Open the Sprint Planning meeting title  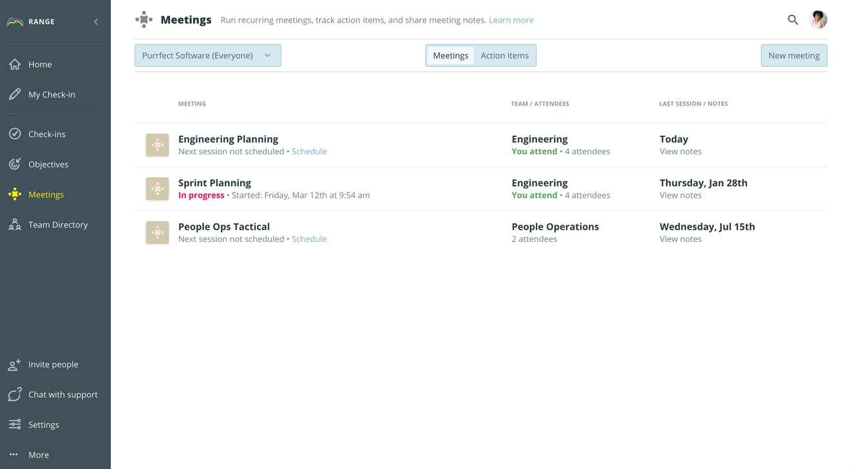pyautogui.click(x=214, y=183)
